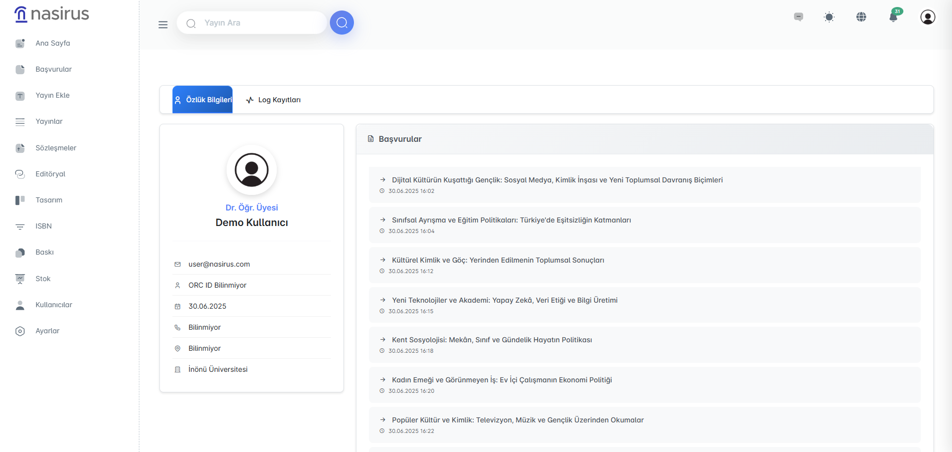The width and height of the screenshot is (952, 452).
Task: Go to Ana Sayfa in sidebar
Action: click(53, 43)
